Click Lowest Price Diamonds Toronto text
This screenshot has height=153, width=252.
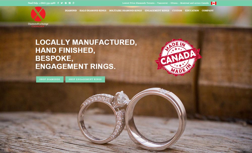(x=138, y=3)
